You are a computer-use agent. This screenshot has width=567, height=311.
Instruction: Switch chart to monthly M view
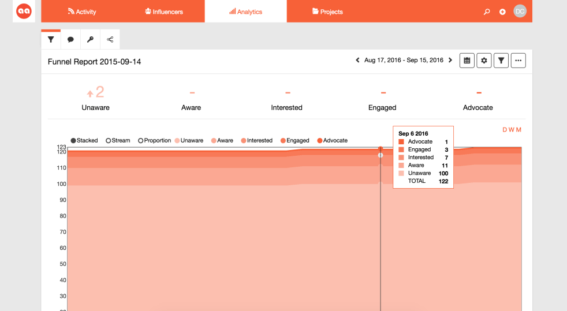(518, 130)
